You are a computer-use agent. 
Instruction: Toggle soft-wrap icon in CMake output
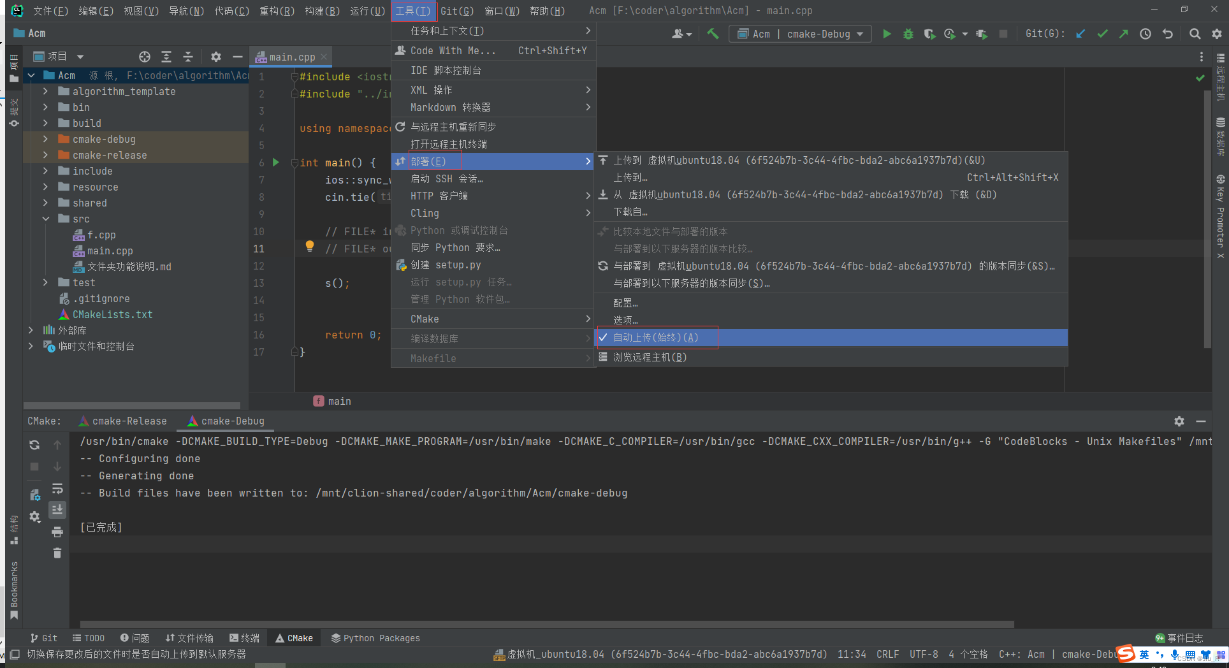point(57,489)
